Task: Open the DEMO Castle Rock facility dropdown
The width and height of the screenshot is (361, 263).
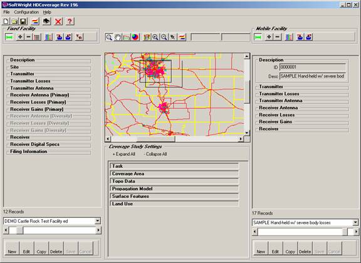Action: (x=98, y=221)
